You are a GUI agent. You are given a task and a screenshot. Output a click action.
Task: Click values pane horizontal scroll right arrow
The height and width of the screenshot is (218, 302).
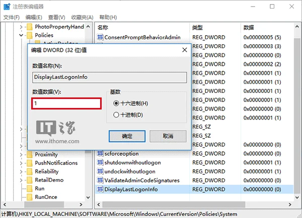click(x=290, y=204)
